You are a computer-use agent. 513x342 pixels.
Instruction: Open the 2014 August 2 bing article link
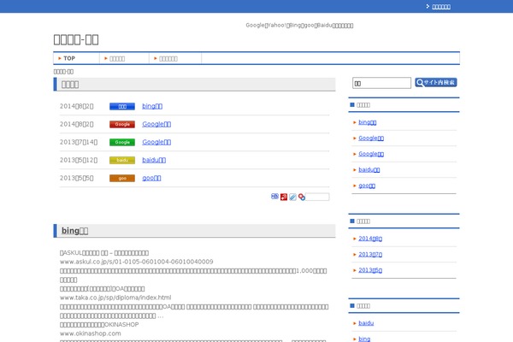[152, 106]
